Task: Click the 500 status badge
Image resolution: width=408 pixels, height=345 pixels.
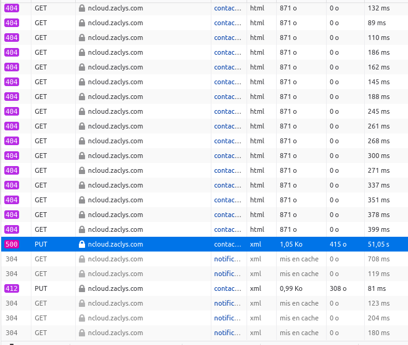Action: coord(11,244)
